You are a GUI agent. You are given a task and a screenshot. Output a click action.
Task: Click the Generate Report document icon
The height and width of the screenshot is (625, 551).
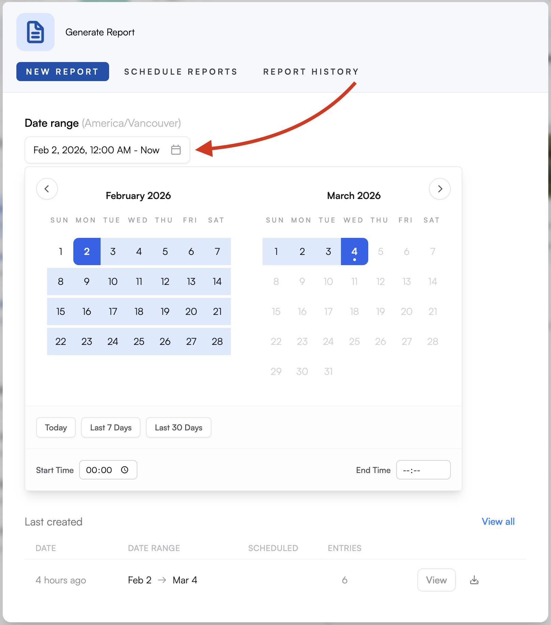point(35,32)
